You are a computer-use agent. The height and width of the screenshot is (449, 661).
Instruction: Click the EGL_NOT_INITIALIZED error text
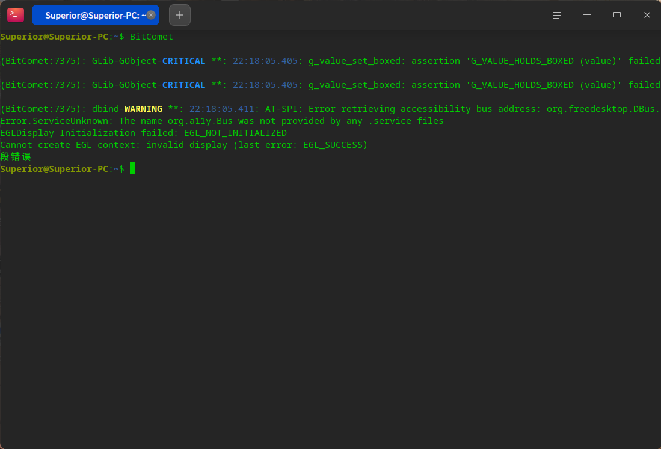(235, 133)
